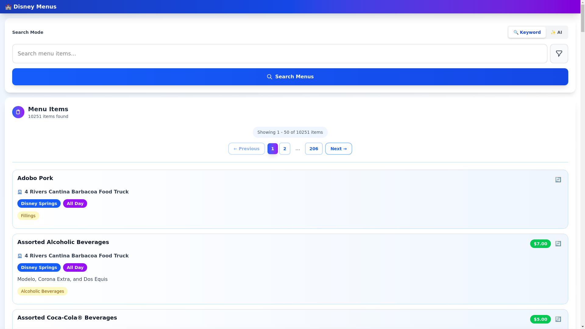This screenshot has height=329, width=585.
Task: Click the Disney Menus castle logo
Action: click(x=8, y=7)
